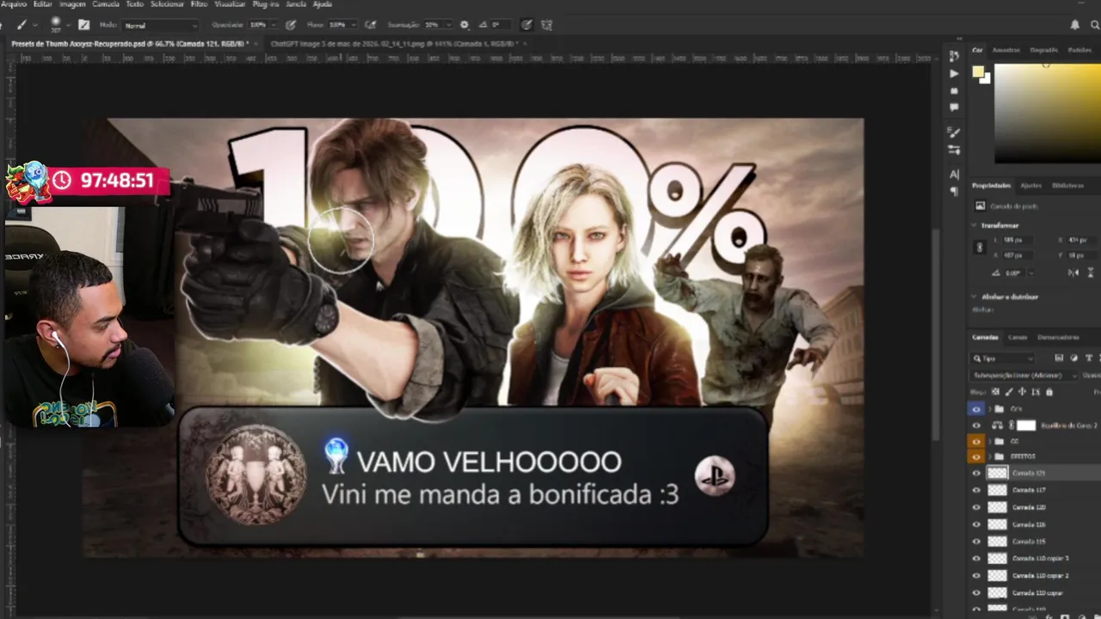Hide the Camada 120 layer
Image resolution: width=1101 pixels, height=619 pixels.
[976, 507]
